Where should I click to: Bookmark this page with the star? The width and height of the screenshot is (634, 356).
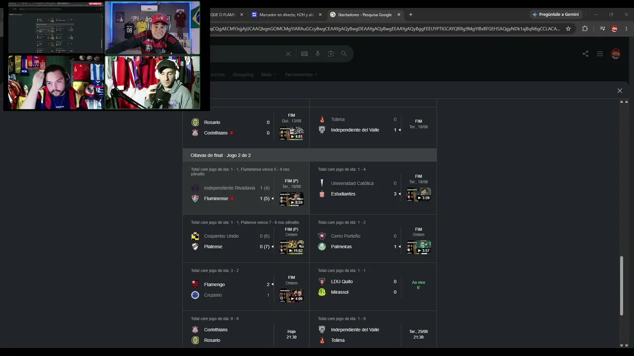click(x=568, y=29)
